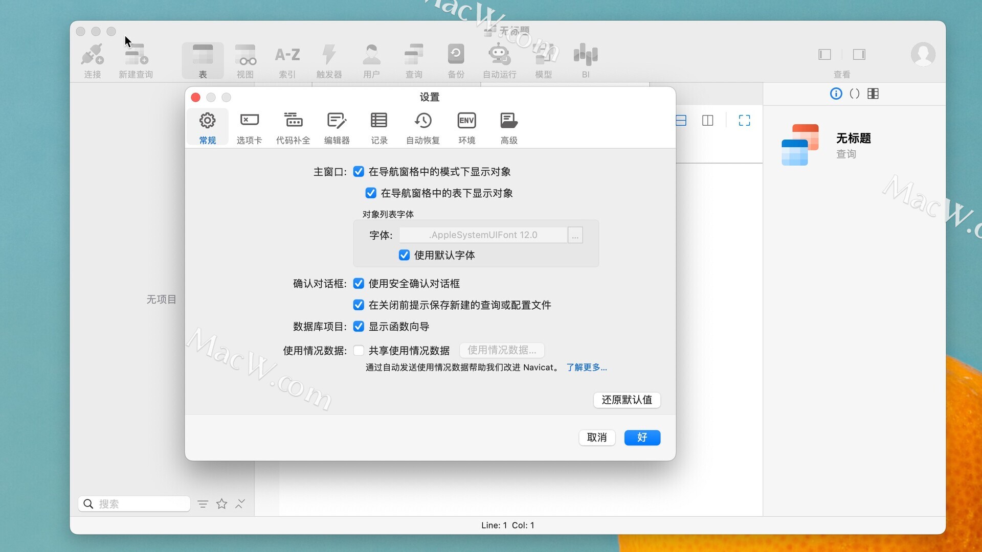Uncheck 在关闭前提示保存新建的查询或配置文件

pos(359,305)
